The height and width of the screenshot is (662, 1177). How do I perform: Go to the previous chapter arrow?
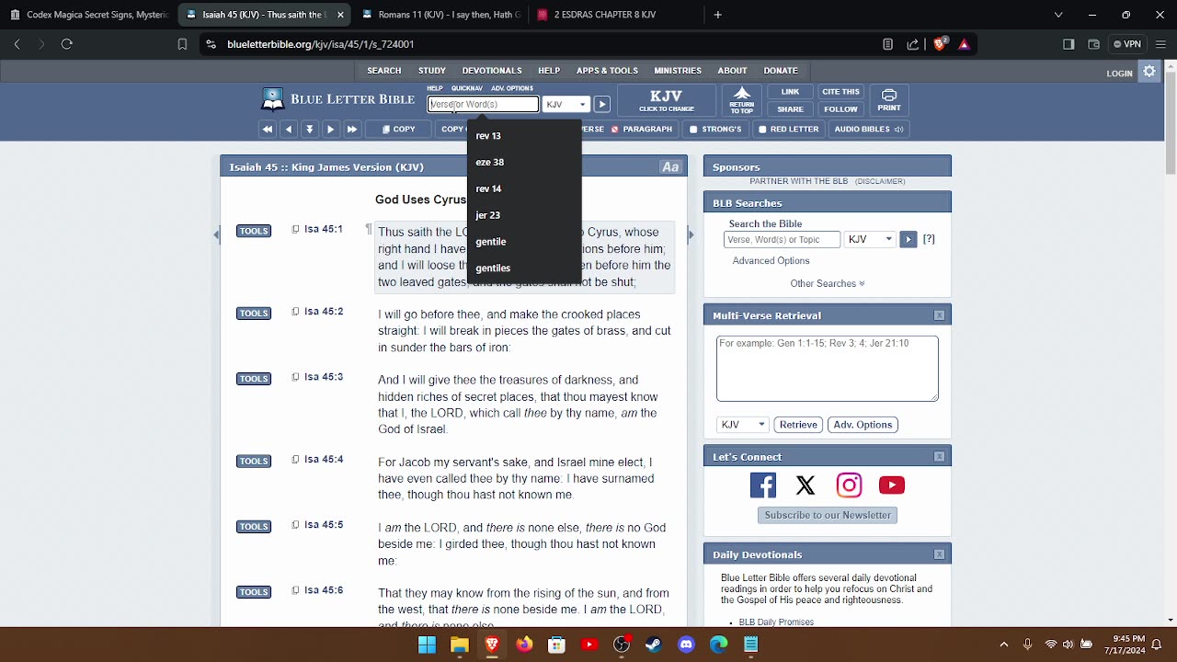coord(289,130)
